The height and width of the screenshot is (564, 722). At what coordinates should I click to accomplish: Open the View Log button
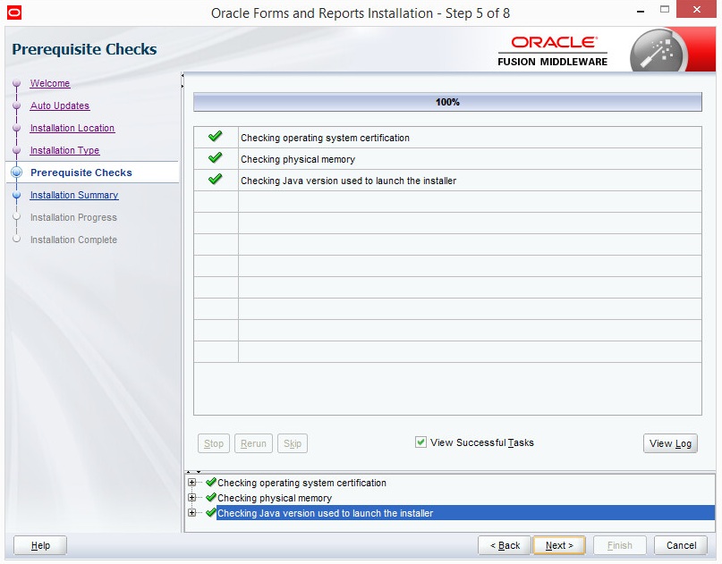(x=670, y=443)
